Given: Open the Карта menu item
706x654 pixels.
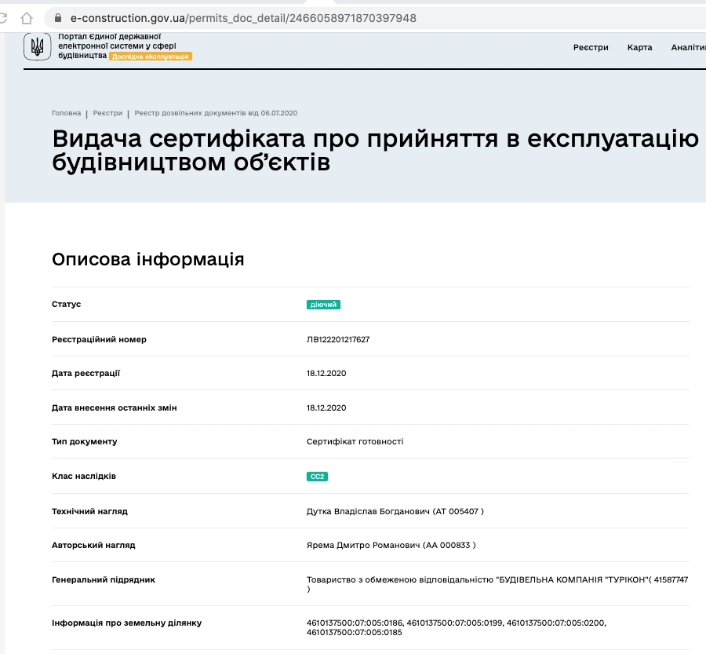Looking at the screenshot, I should point(639,47).
